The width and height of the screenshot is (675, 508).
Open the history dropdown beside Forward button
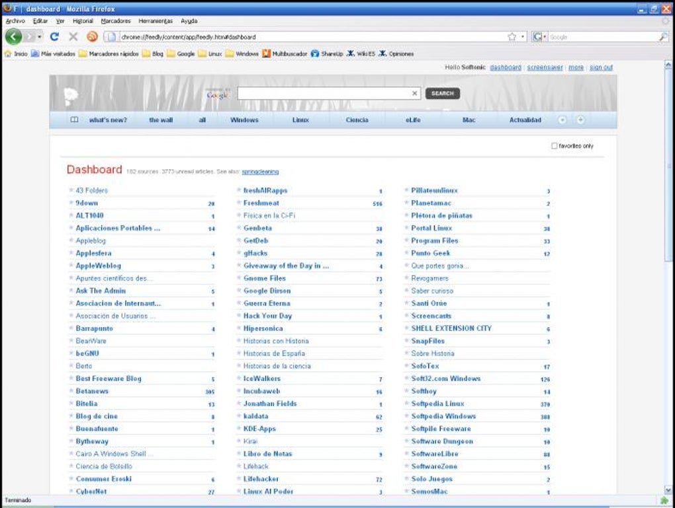tap(39, 37)
